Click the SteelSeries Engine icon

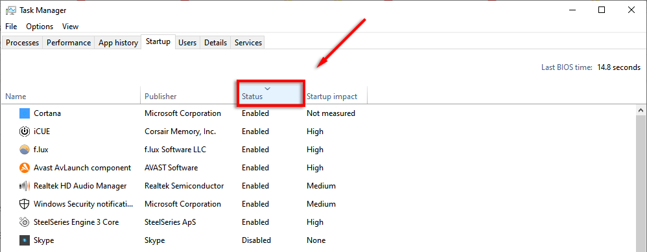click(x=25, y=222)
